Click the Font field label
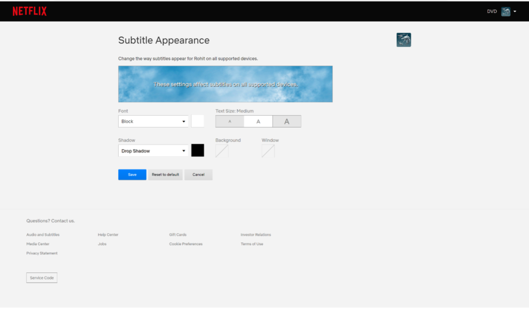529x309 pixels. pos(123,111)
